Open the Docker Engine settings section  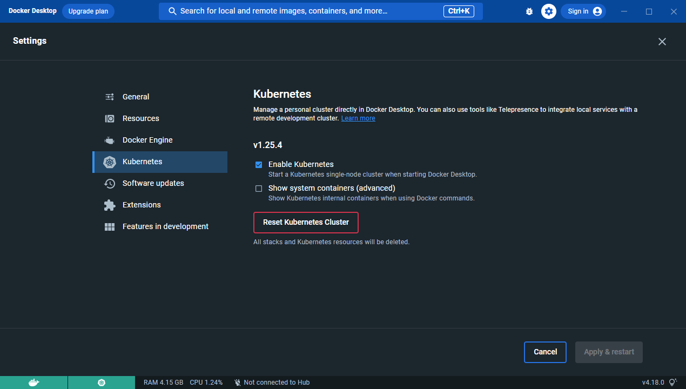[160, 140]
